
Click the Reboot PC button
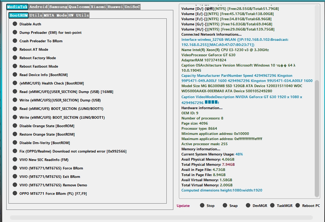click(x=308, y=205)
